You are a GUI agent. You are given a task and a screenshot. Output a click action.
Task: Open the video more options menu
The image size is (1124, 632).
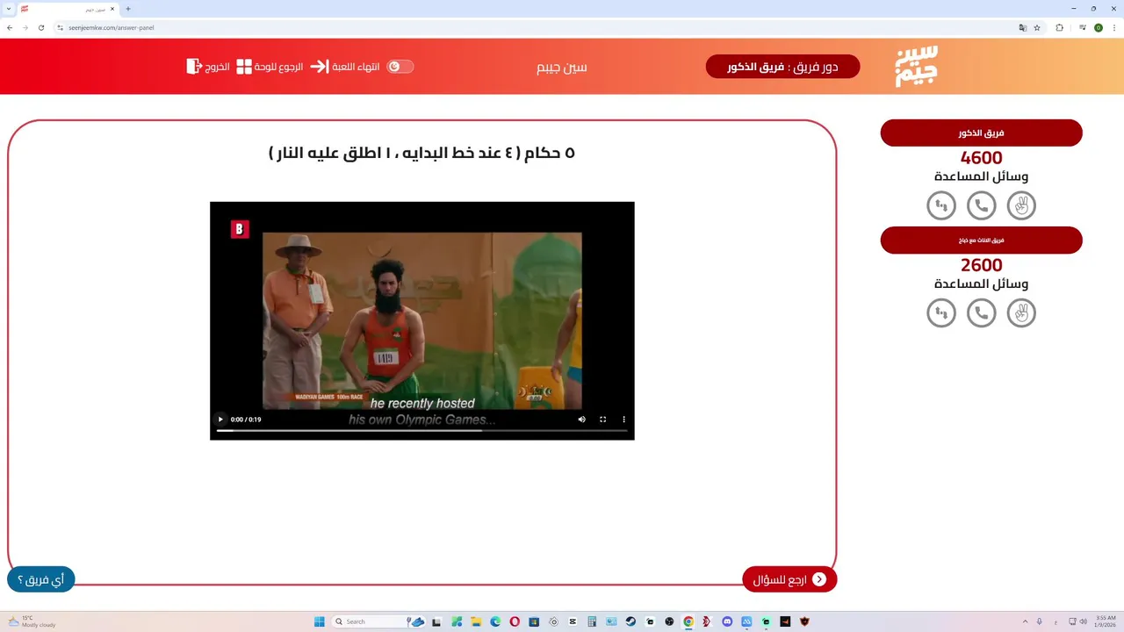click(624, 420)
